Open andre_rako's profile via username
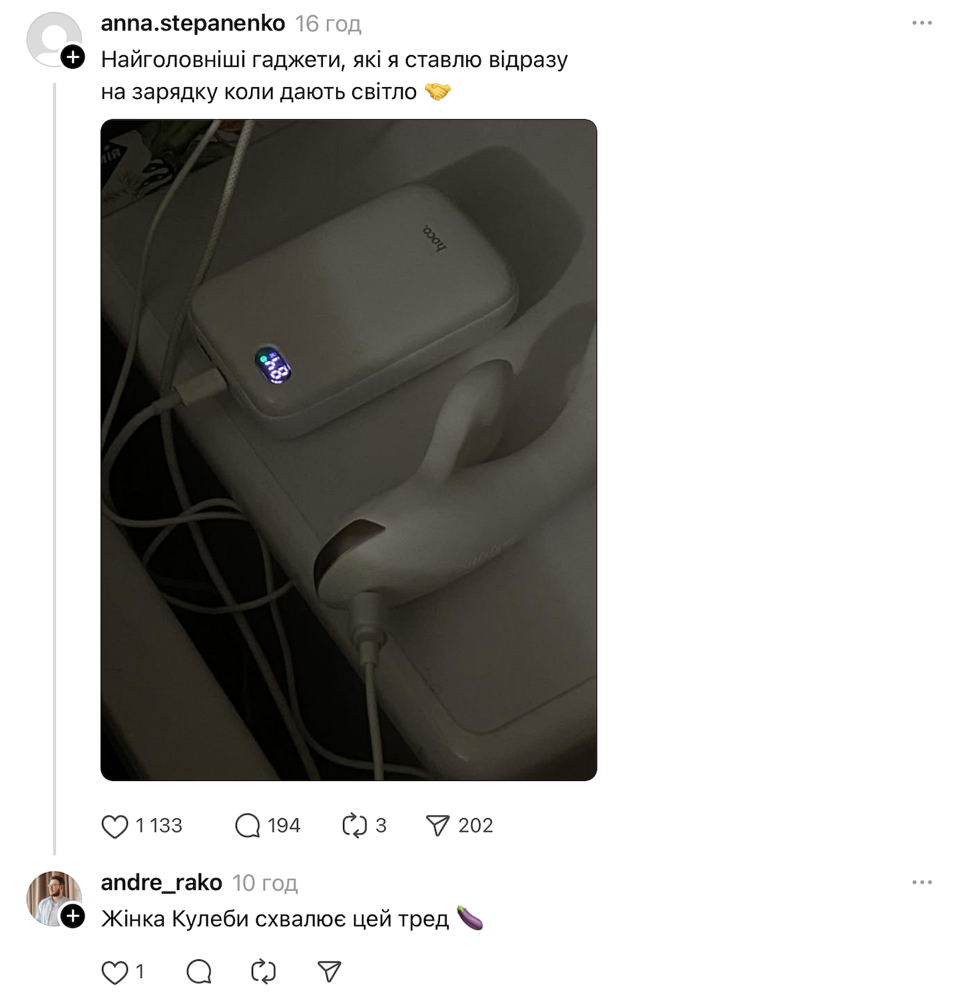Image resolution: width=958 pixels, height=998 pixels. point(161,882)
